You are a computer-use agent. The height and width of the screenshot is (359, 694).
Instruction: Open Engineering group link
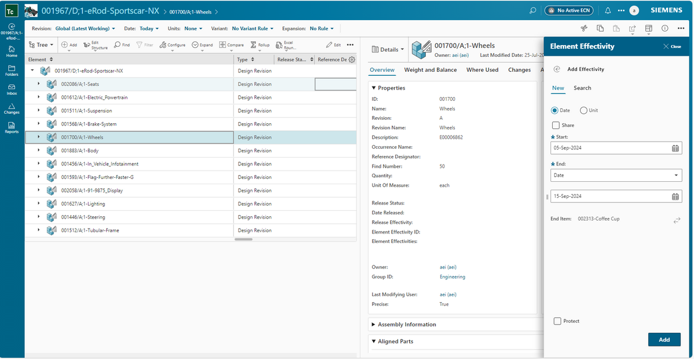(x=452, y=277)
